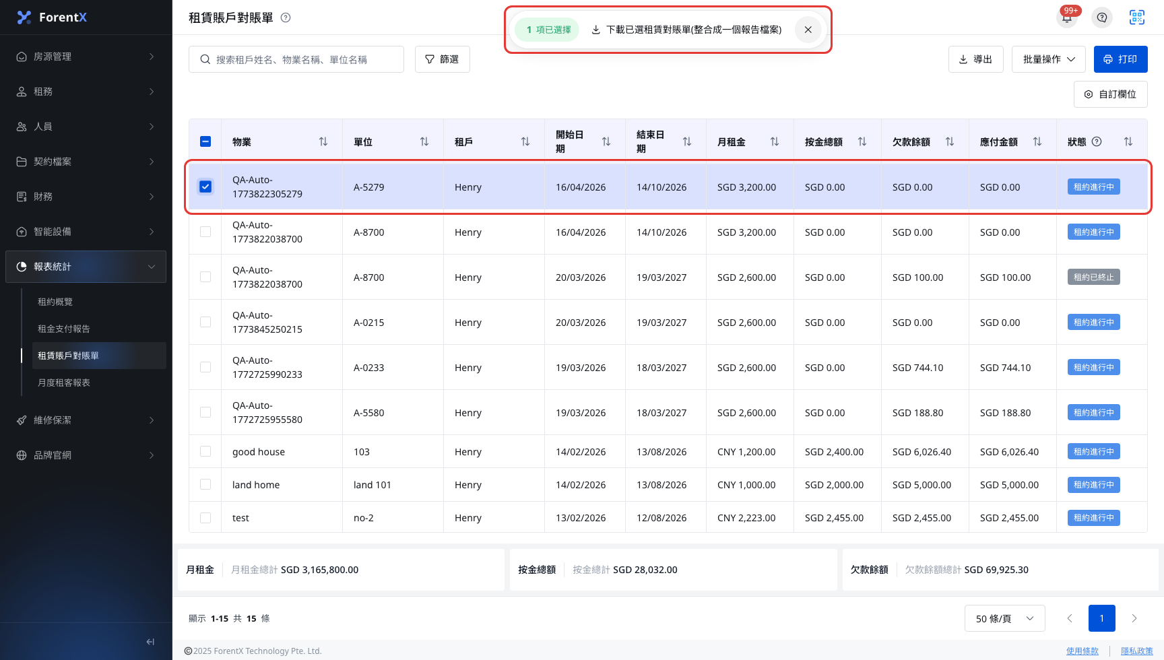
Task: Tick the checkbox for the test row
Action: [205, 518]
